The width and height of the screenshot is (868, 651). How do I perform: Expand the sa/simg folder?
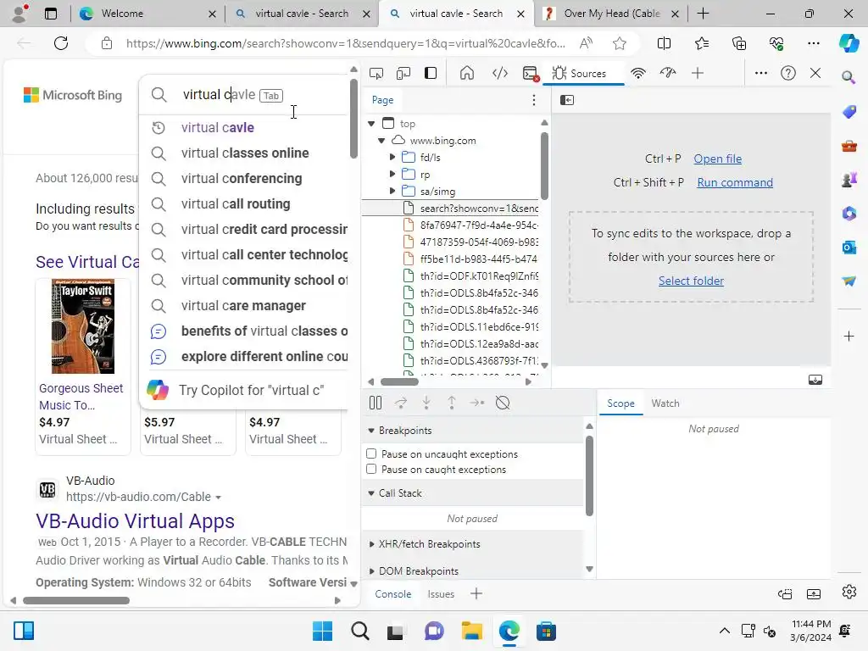[392, 191]
